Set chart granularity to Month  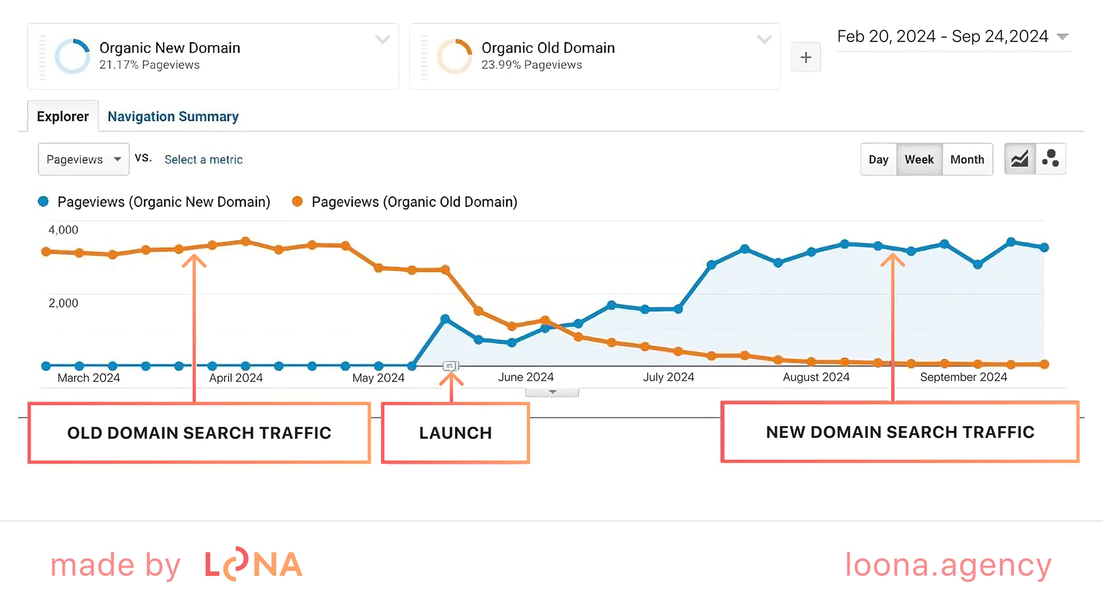tap(967, 160)
